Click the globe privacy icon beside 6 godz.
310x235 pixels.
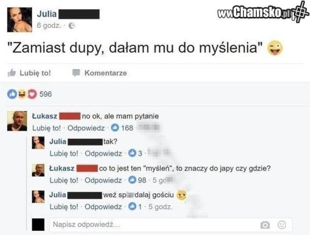tap(72, 26)
